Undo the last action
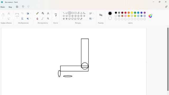The image size is (169, 95). (x=23, y=7)
